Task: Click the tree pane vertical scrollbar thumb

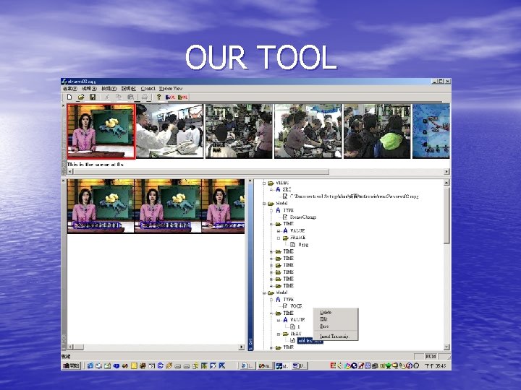Action: (446, 215)
